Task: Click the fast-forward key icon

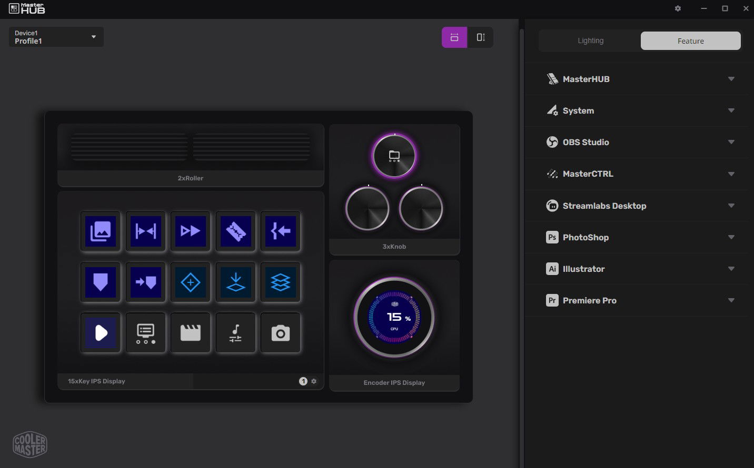Action: point(191,231)
